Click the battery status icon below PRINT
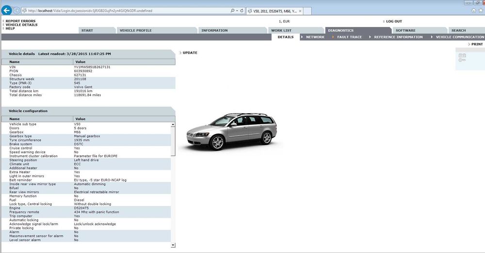This screenshot has height=253, width=485. [x=462, y=56]
